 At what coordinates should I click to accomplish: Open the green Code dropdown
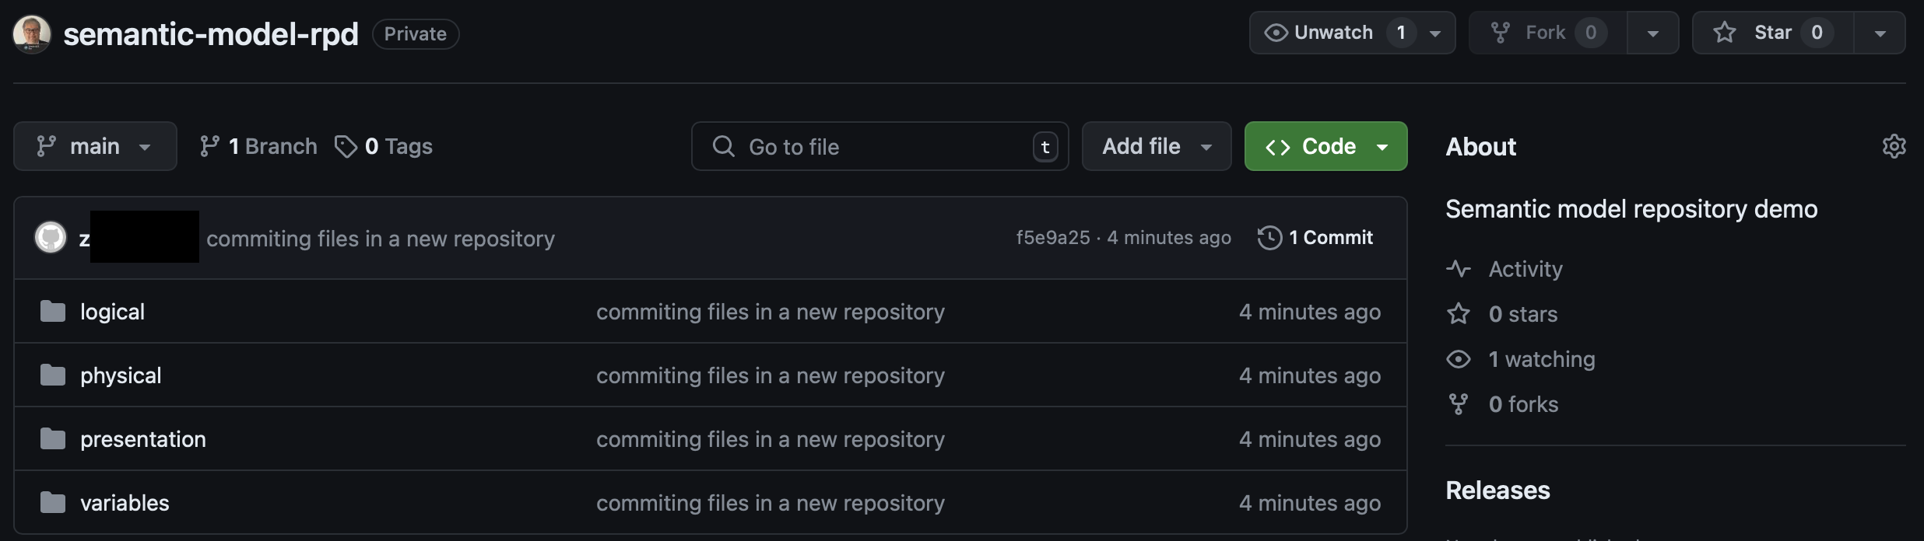pos(1326,146)
